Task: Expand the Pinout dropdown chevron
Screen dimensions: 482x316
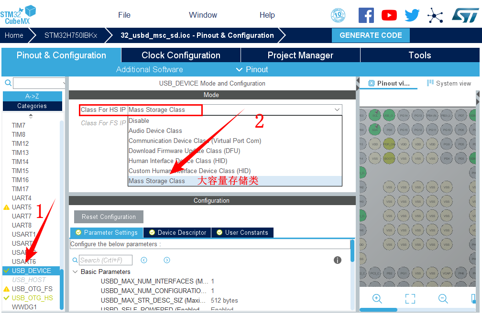Action: 240,69
